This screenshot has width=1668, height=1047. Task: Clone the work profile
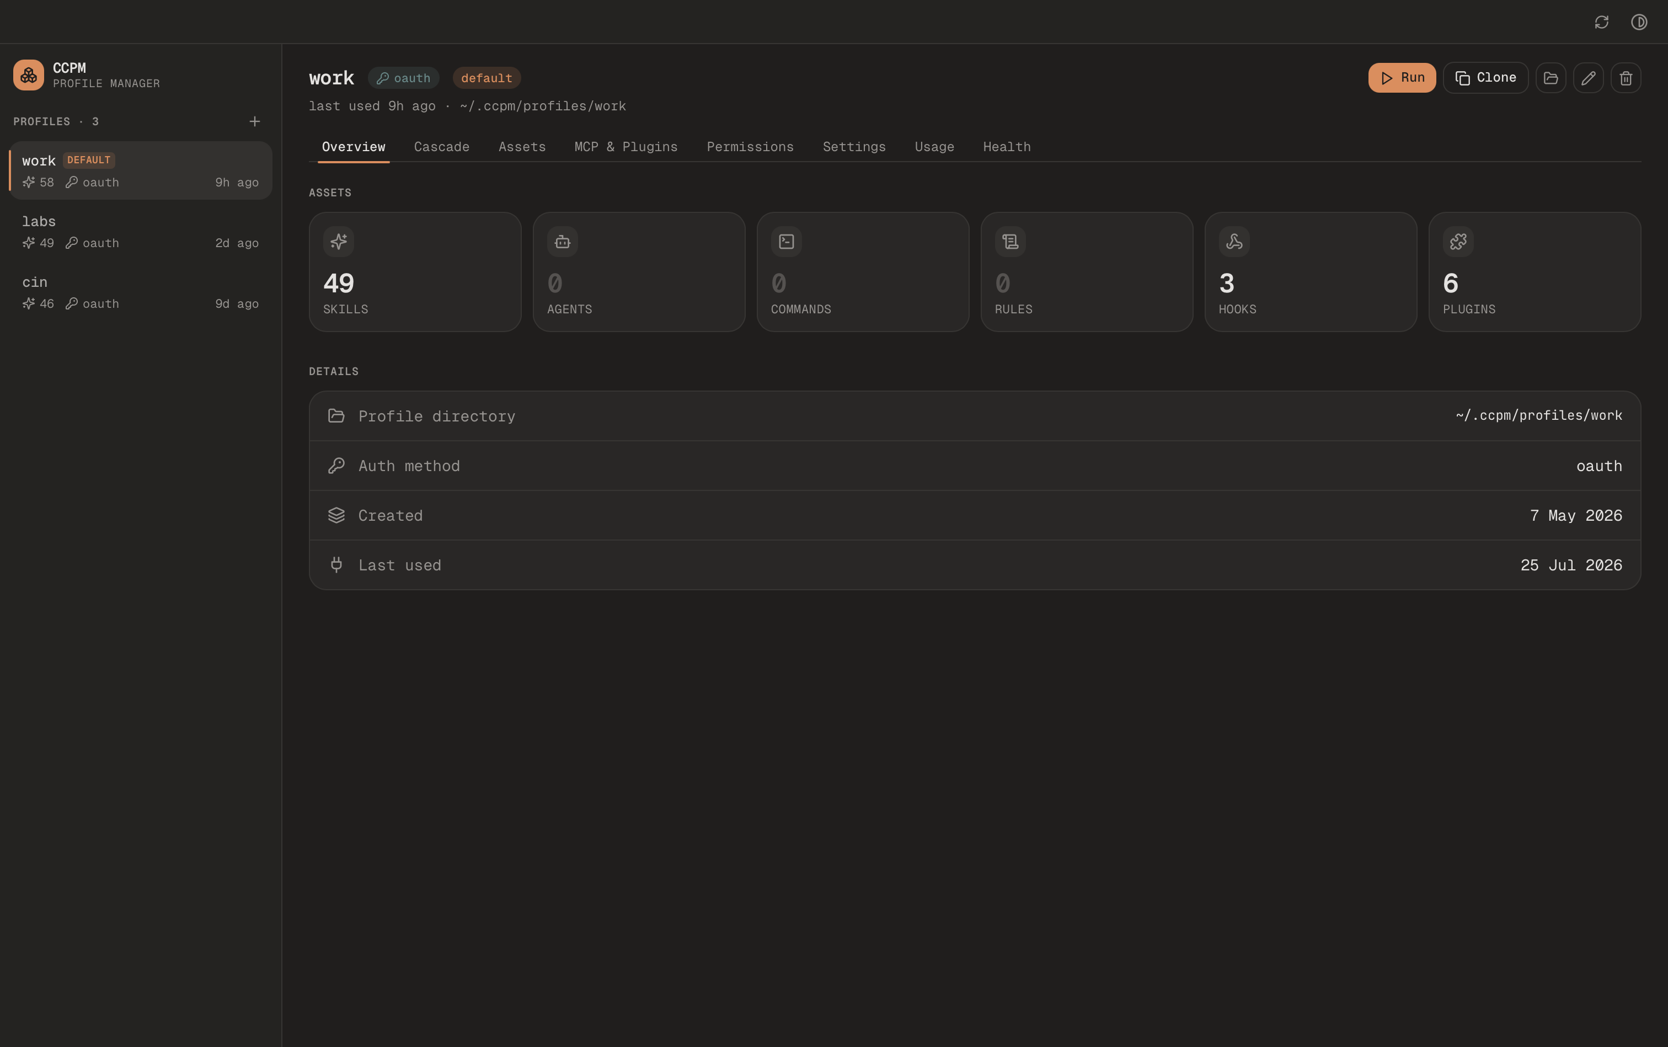point(1486,78)
